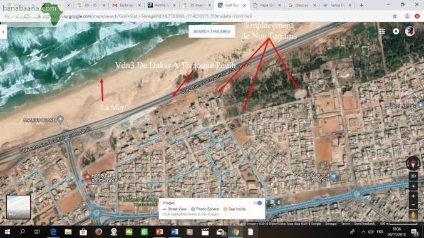Switch to Map view thumbnail

coord(18,207)
